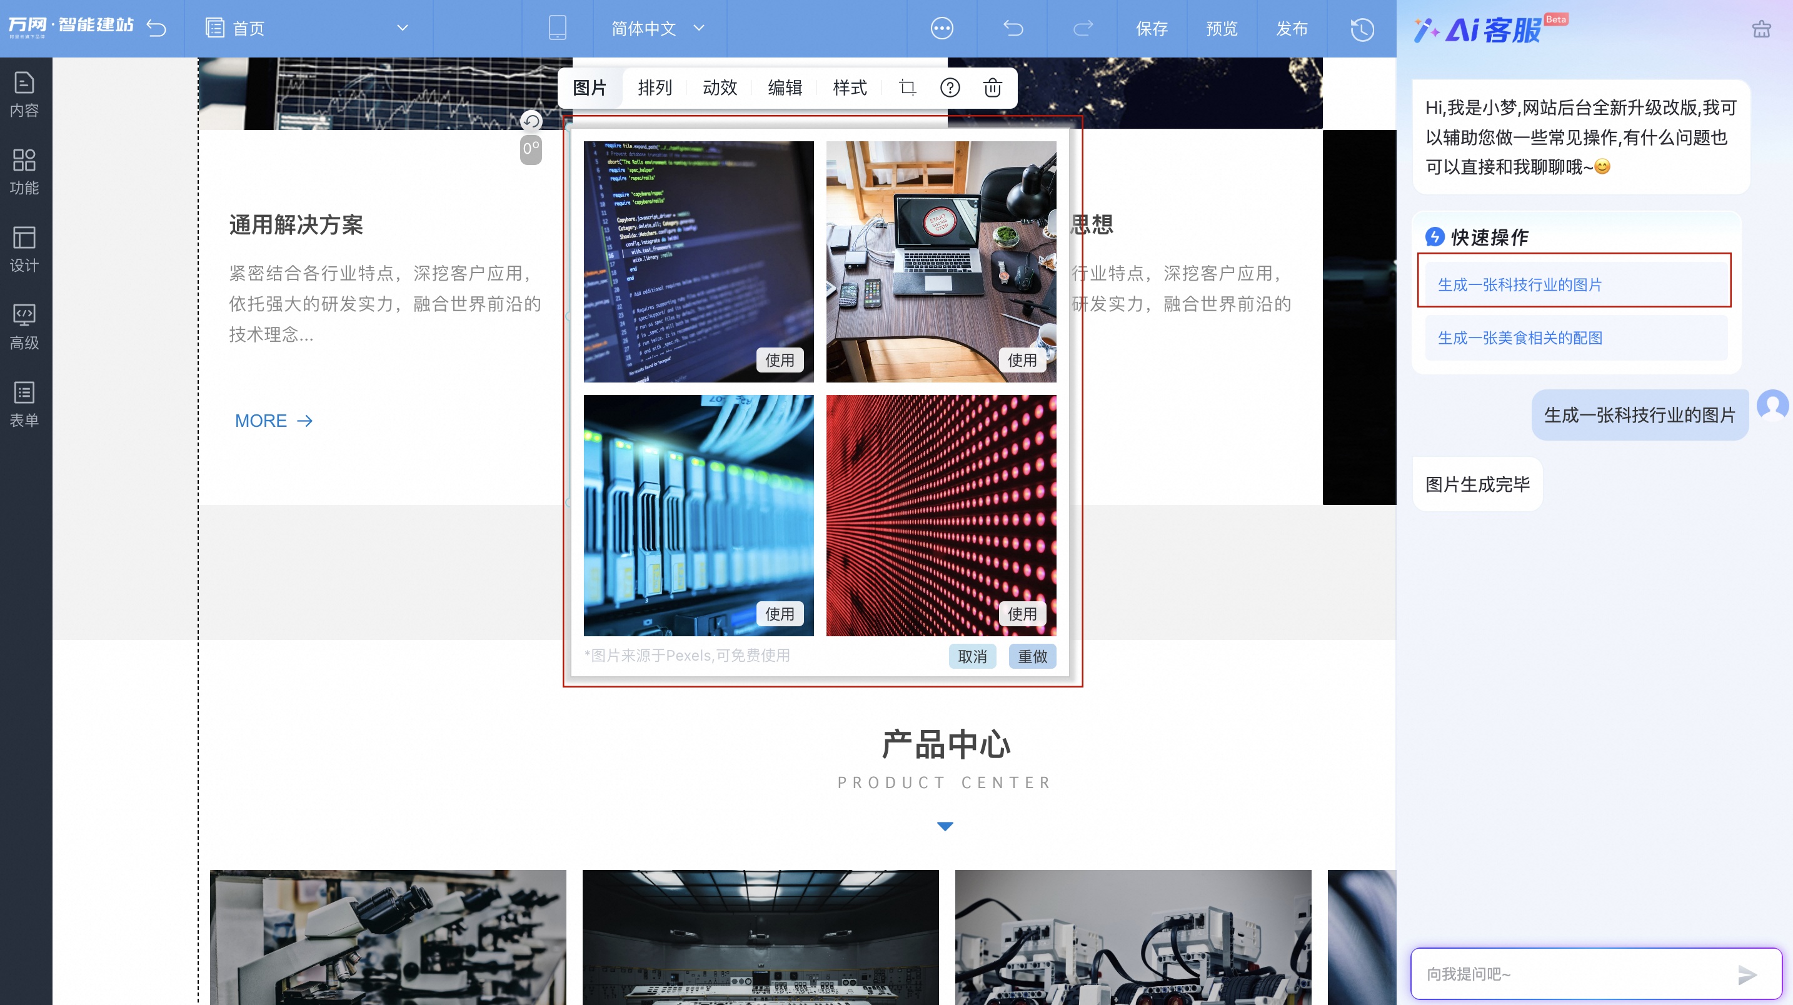The width and height of the screenshot is (1793, 1005).
Task: Delete the image using trash icon
Action: click(x=991, y=87)
